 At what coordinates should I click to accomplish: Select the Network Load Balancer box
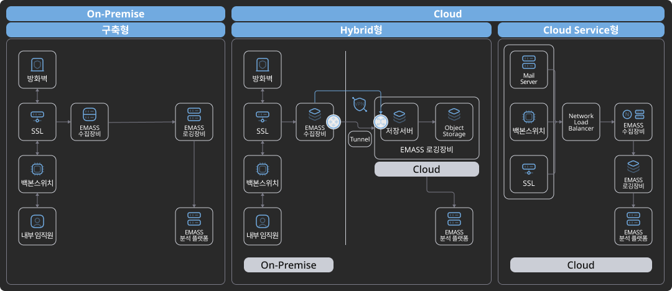581,122
